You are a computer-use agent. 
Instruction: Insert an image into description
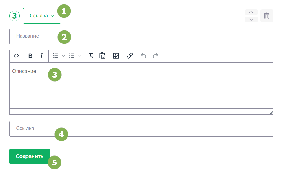pyautogui.click(x=116, y=56)
